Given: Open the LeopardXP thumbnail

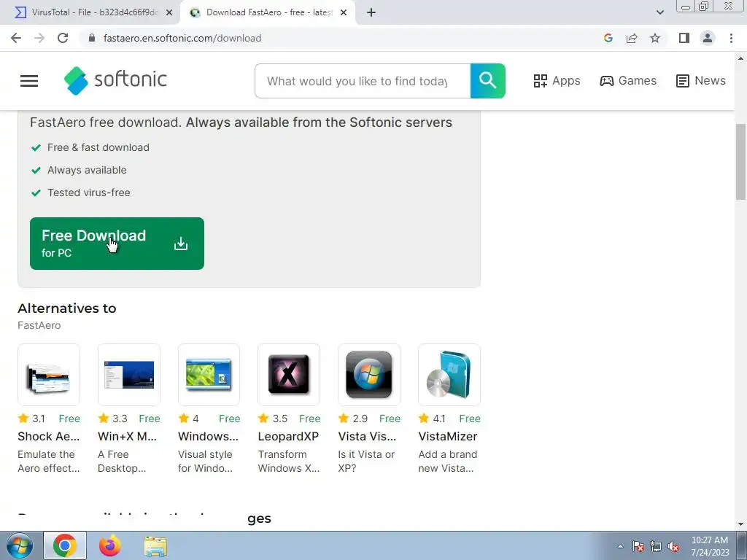Looking at the screenshot, I should coord(289,375).
